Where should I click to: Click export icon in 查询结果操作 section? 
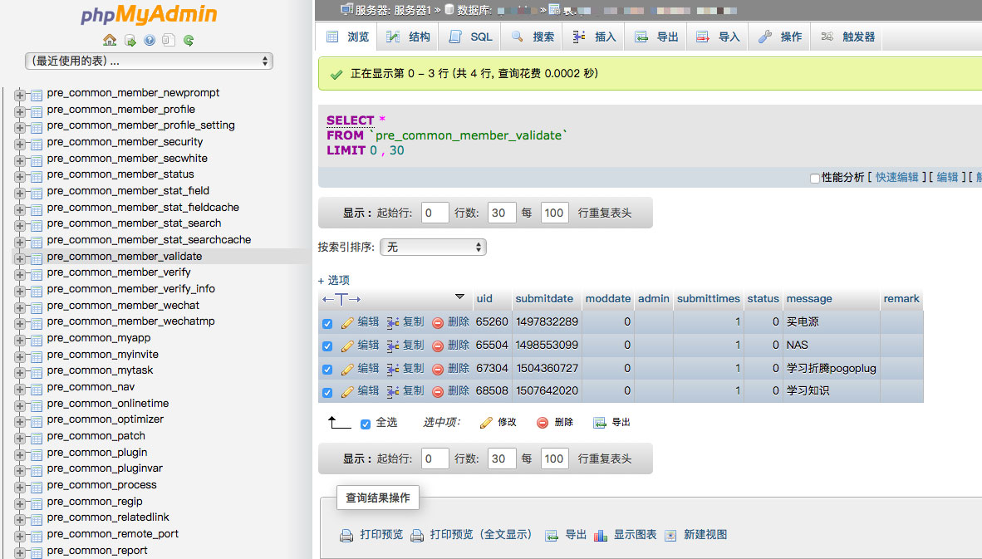tap(551, 536)
